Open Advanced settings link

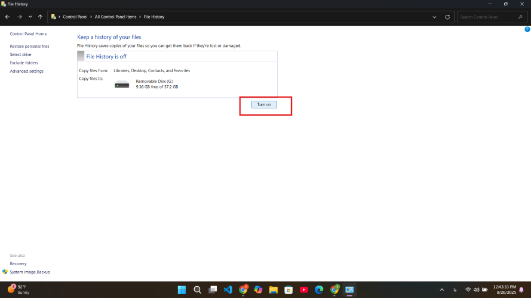[26, 71]
